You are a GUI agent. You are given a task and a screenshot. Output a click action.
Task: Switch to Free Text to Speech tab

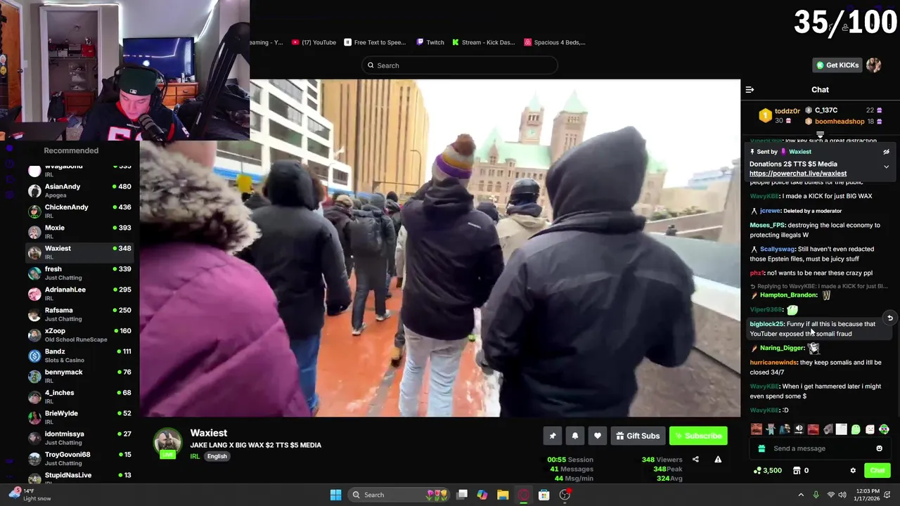(375, 42)
